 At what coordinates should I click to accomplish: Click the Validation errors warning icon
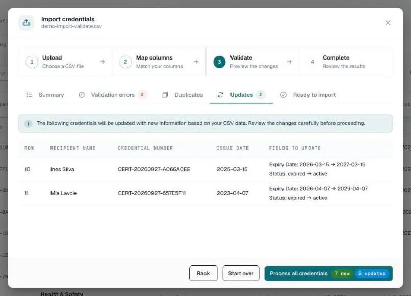pyautogui.click(x=82, y=95)
